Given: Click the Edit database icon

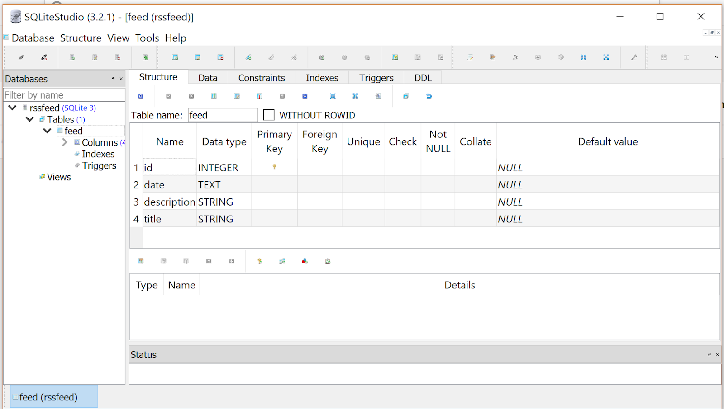Looking at the screenshot, I should 95,57.
